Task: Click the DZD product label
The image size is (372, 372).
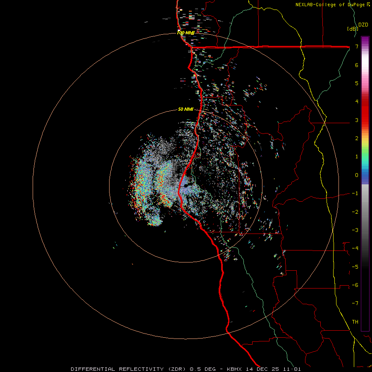Action: 363,25
